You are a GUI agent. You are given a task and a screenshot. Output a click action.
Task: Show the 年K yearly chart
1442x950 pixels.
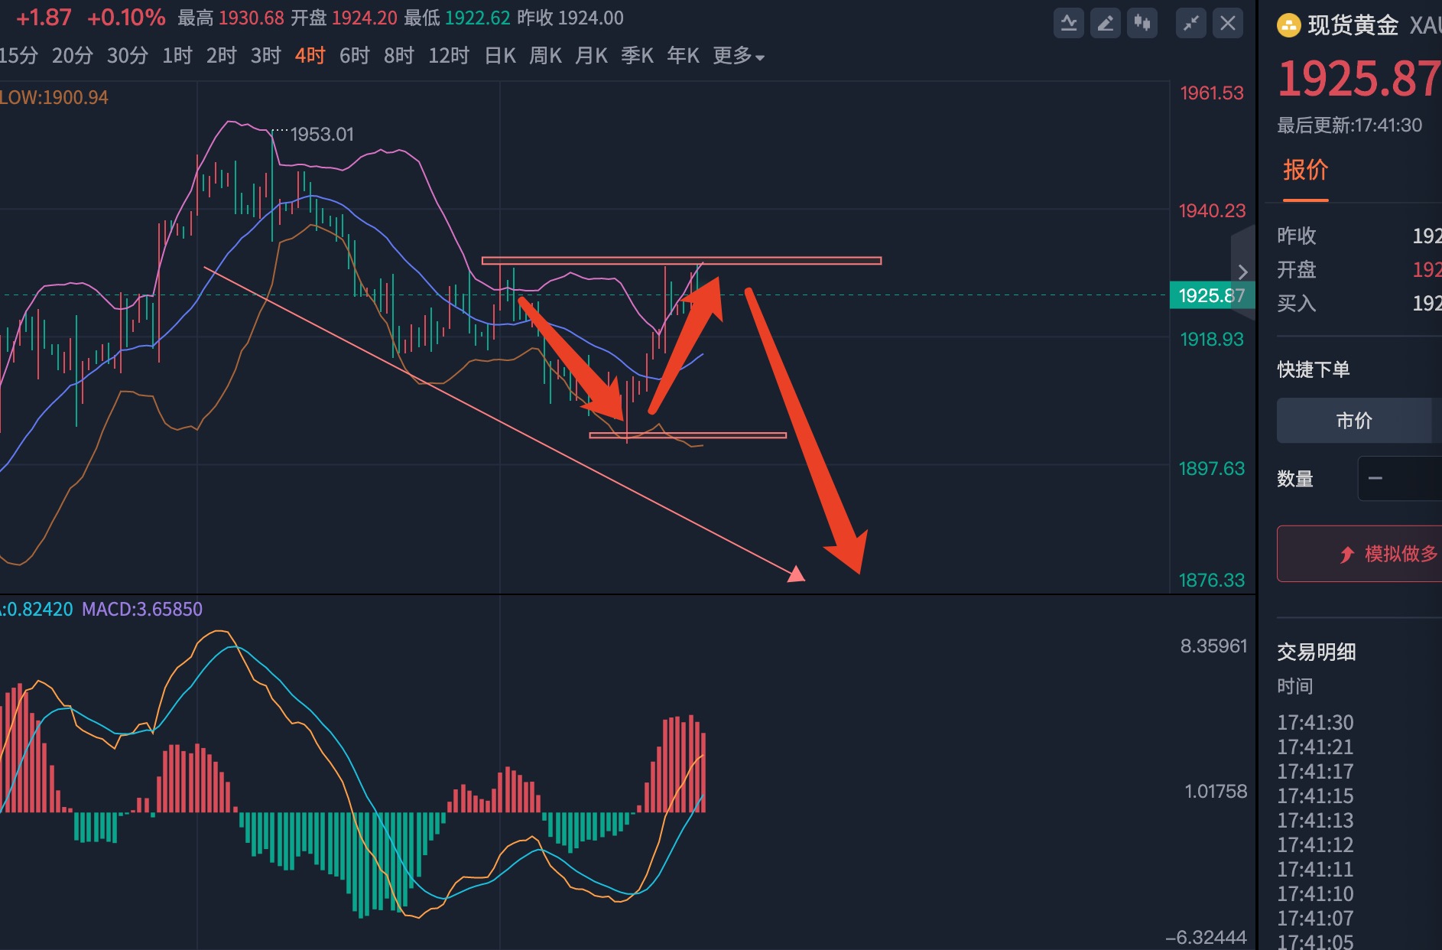pyautogui.click(x=684, y=56)
